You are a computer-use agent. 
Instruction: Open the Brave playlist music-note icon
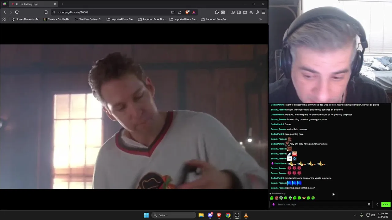click(233, 12)
